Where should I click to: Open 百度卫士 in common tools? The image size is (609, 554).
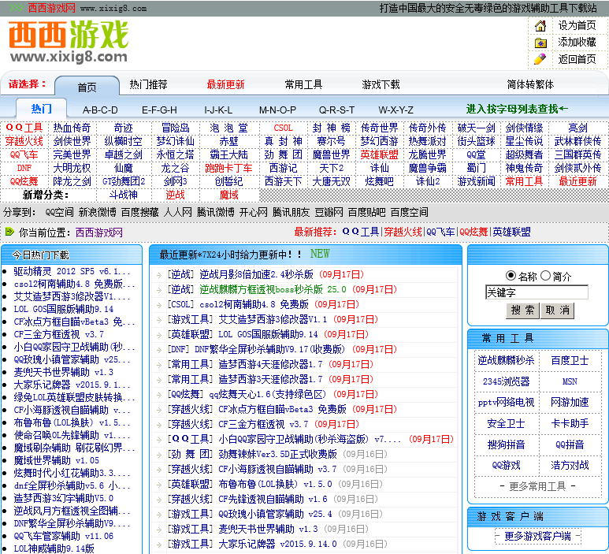[x=570, y=360]
